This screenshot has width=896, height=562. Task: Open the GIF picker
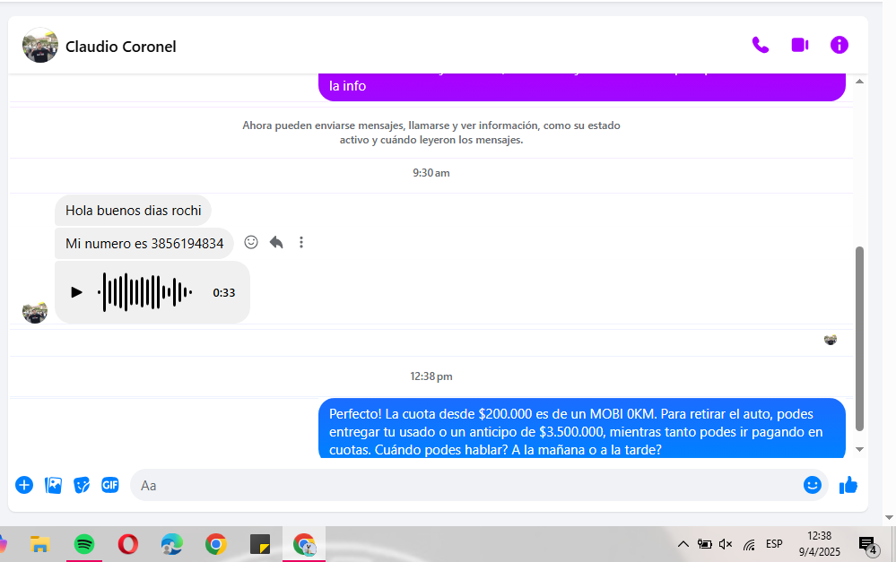(x=110, y=485)
